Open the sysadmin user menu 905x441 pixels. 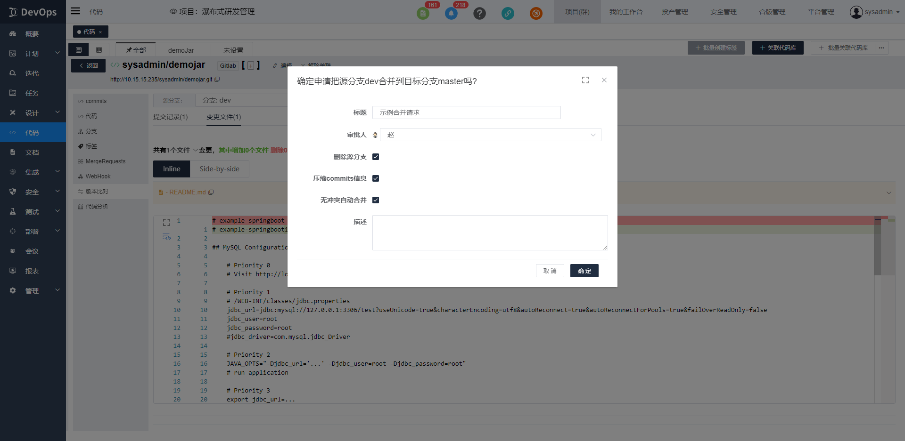[x=875, y=12]
